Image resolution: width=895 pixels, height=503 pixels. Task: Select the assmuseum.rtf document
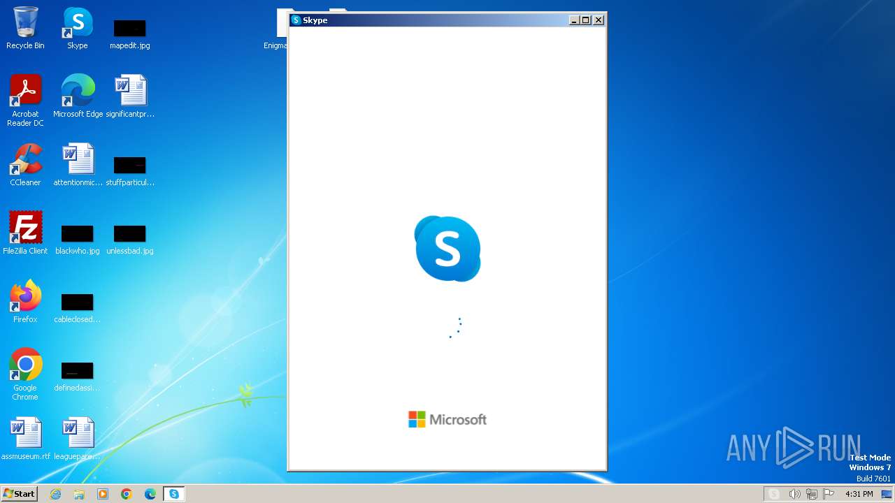coord(25,439)
